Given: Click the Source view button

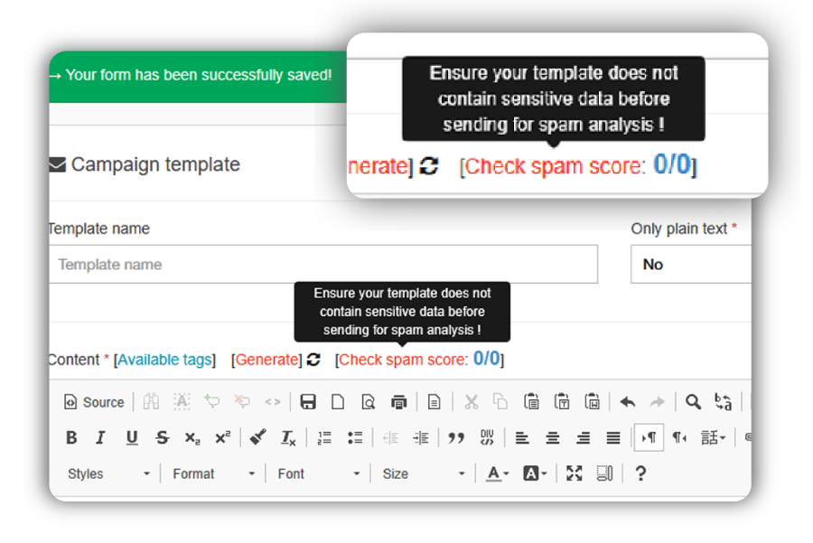Looking at the screenshot, I should tap(94, 402).
